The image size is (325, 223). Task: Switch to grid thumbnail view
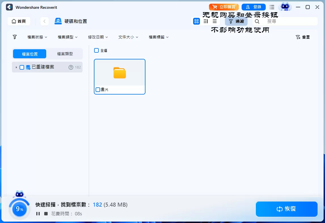tap(197, 21)
